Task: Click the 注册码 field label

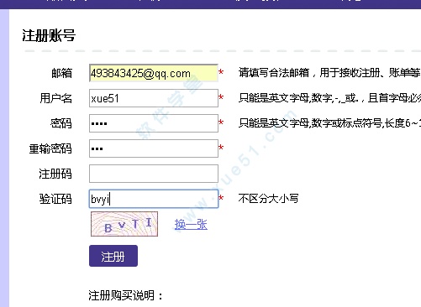Action: point(55,174)
